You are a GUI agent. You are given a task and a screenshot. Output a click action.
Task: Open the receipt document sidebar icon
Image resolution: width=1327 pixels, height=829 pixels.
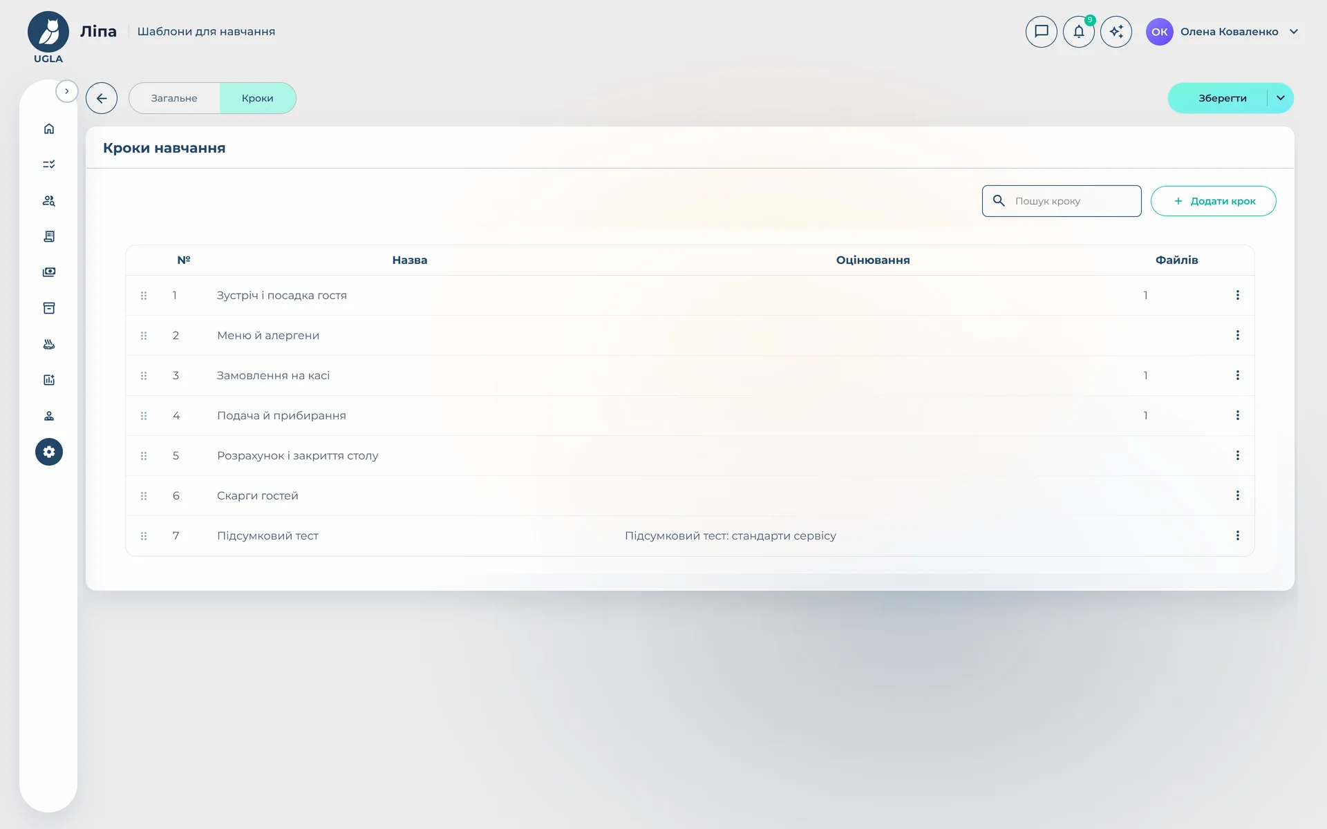click(49, 236)
